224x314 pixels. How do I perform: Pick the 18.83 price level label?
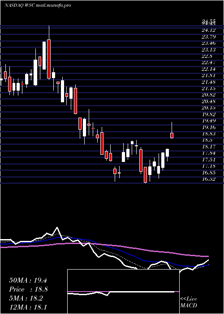[x=209, y=134]
